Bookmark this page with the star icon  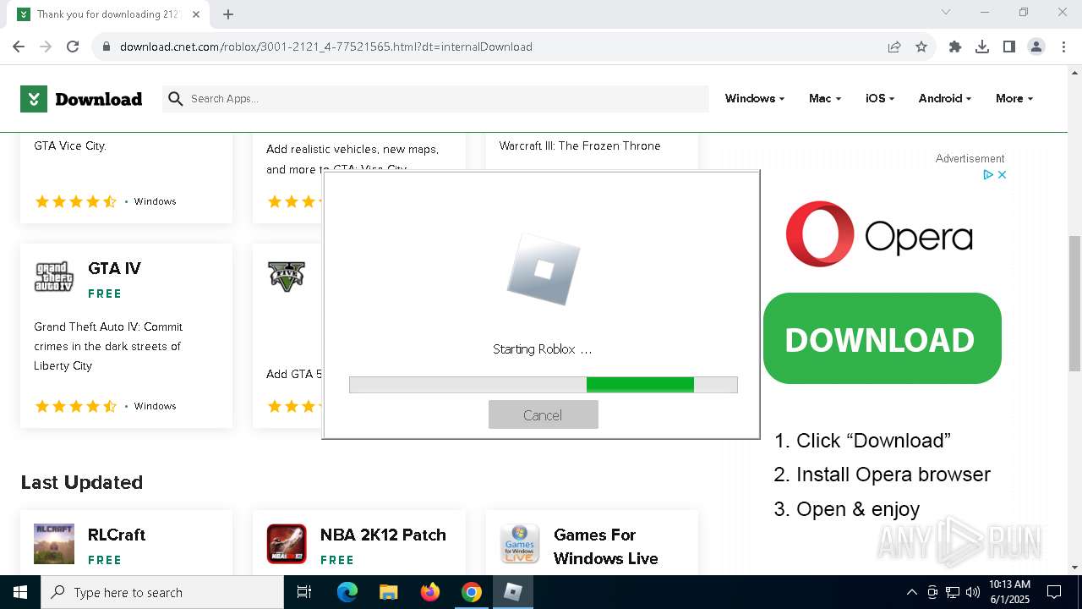click(921, 47)
